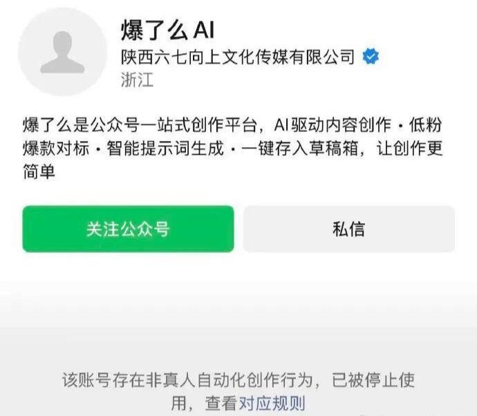Tap the blue verified badge icon

tap(371, 57)
